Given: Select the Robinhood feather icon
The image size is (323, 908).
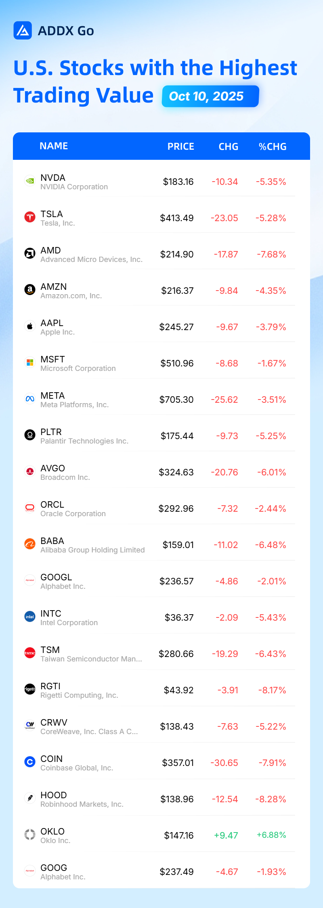Looking at the screenshot, I should (x=30, y=798).
